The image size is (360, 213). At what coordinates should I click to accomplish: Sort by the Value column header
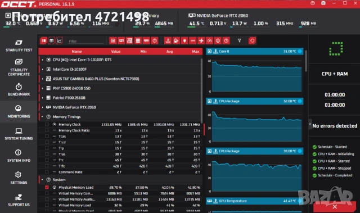coord(116,52)
